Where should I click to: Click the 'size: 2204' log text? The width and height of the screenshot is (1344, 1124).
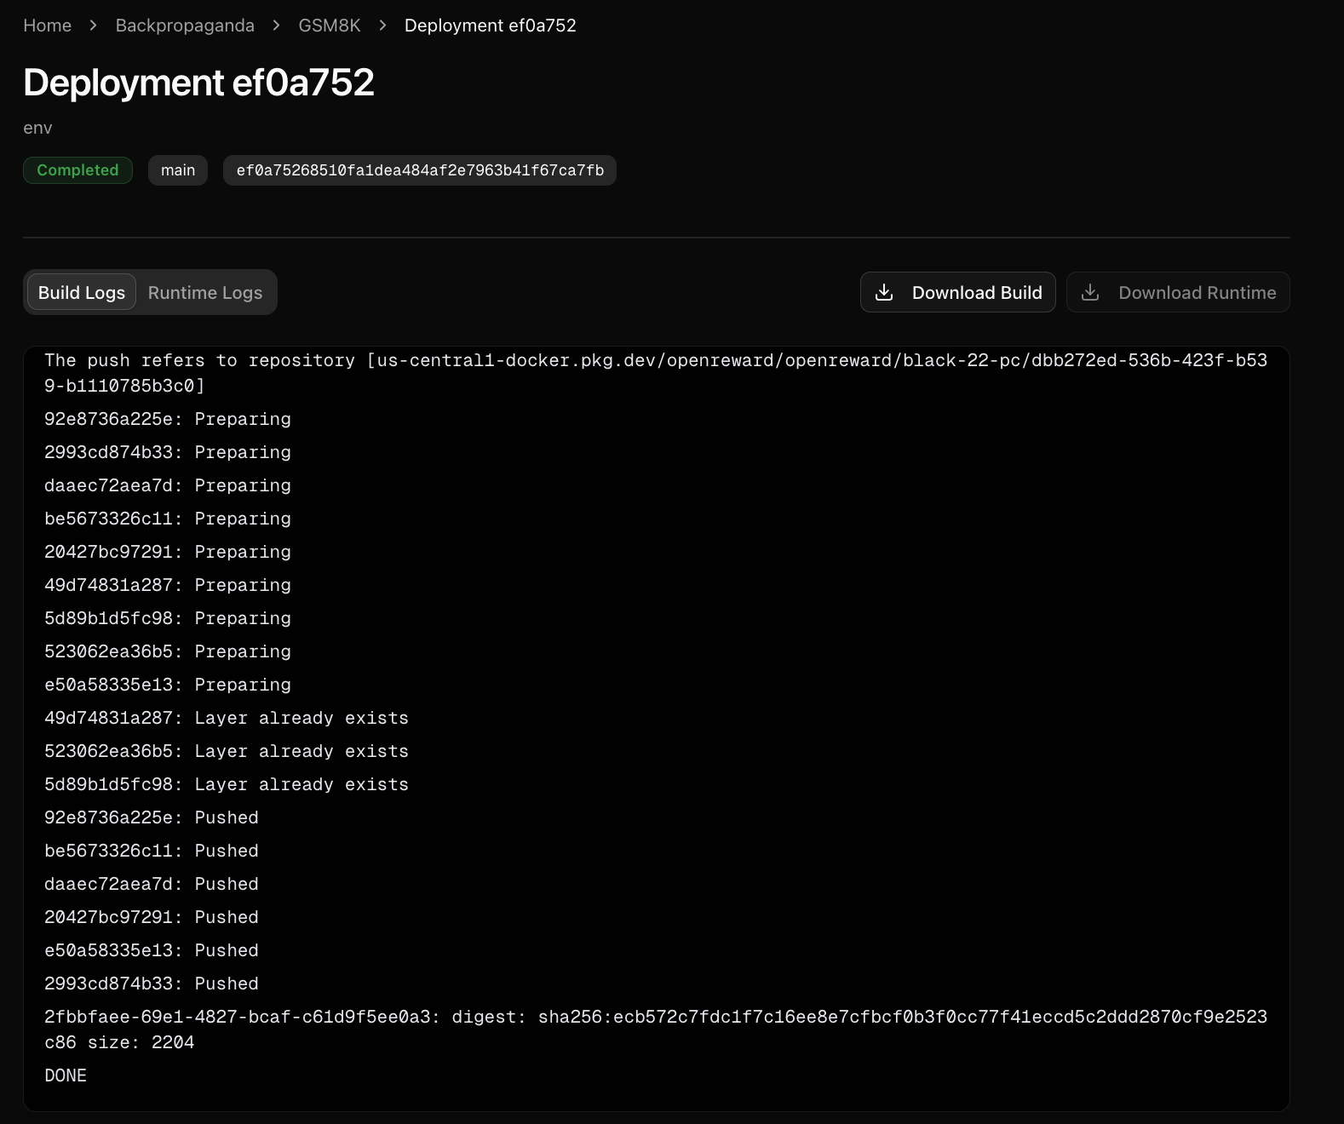(141, 1042)
